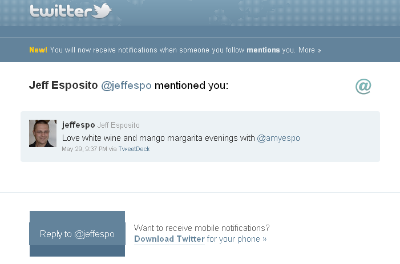
Task: Click grey Jeff Esposito name in tweet
Action: point(118,125)
